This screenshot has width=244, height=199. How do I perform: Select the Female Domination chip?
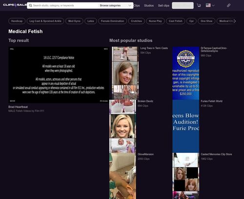(x=112, y=21)
